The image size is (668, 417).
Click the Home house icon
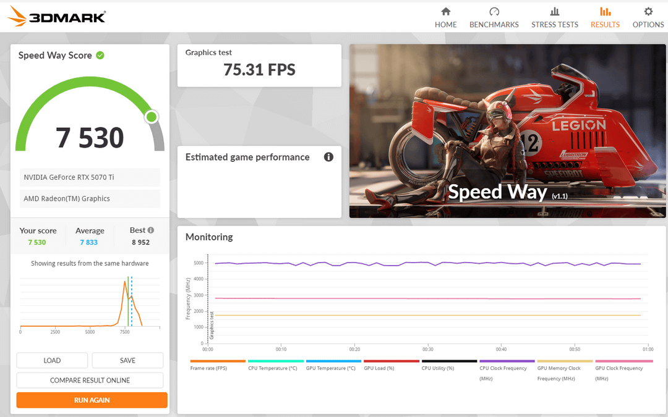445,12
